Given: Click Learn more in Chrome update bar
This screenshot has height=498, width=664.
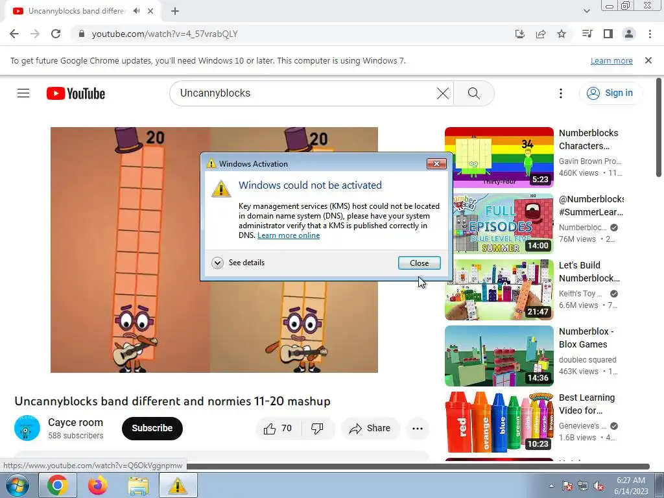Looking at the screenshot, I should (x=611, y=60).
